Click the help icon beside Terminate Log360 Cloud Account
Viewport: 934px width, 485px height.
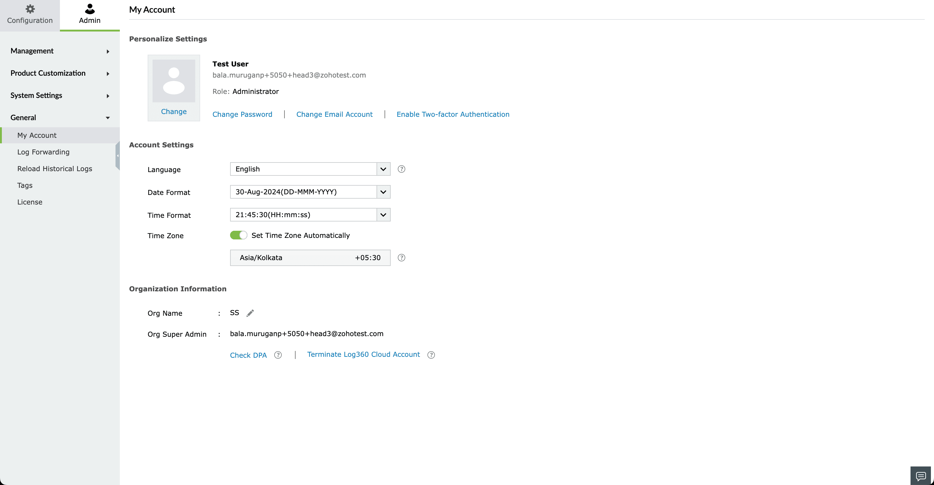tap(431, 355)
